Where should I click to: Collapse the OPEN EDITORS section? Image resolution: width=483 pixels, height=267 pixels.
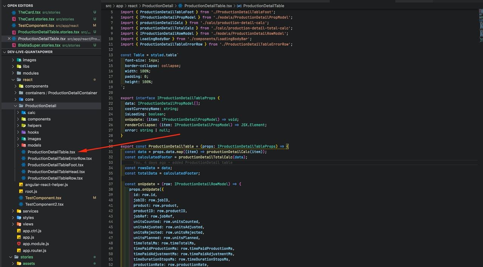4,6
